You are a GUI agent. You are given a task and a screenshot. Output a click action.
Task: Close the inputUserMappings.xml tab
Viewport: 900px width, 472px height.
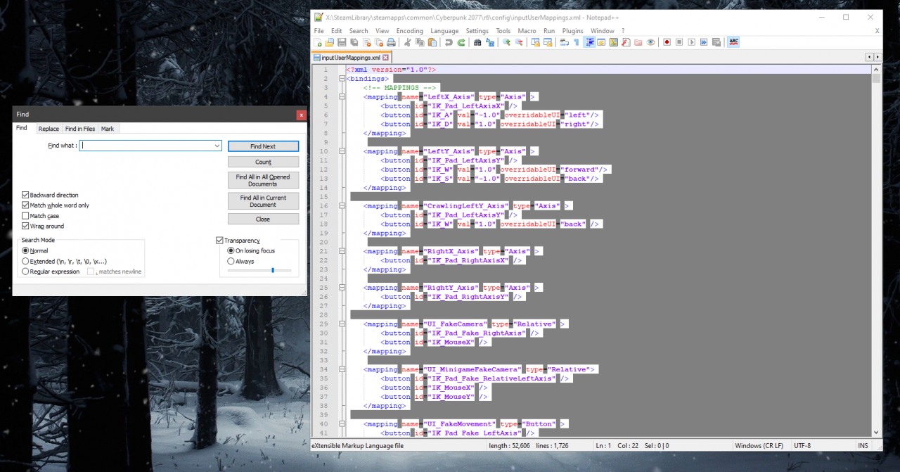click(x=386, y=57)
